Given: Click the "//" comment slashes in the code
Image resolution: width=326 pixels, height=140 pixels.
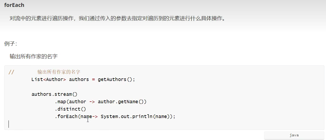Looking at the screenshot, I should click(x=11, y=72).
